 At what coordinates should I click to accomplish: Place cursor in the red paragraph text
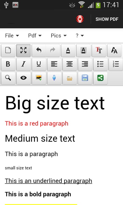(x=37, y=124)
